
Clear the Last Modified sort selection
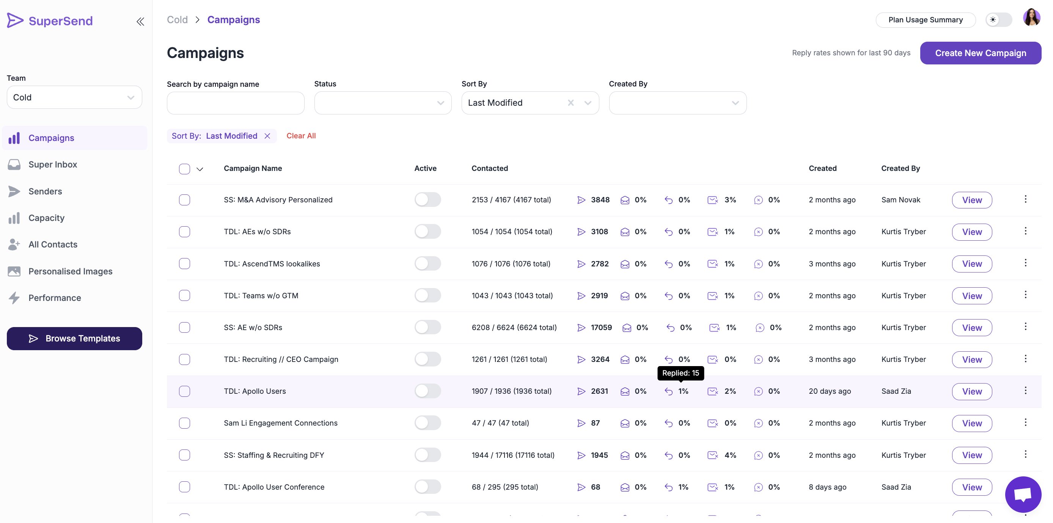coord(571,103)
